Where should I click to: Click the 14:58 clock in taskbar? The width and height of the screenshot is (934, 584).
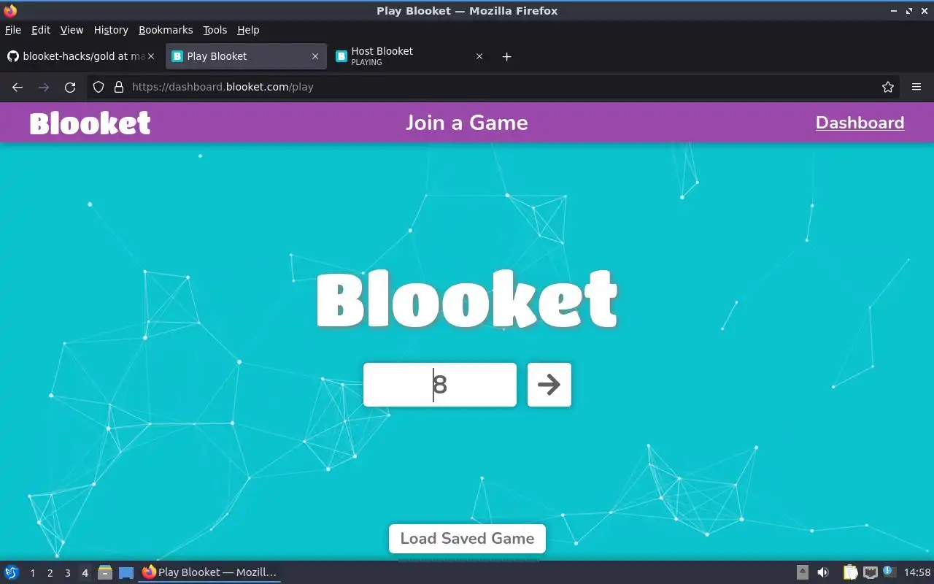(917, 572)
